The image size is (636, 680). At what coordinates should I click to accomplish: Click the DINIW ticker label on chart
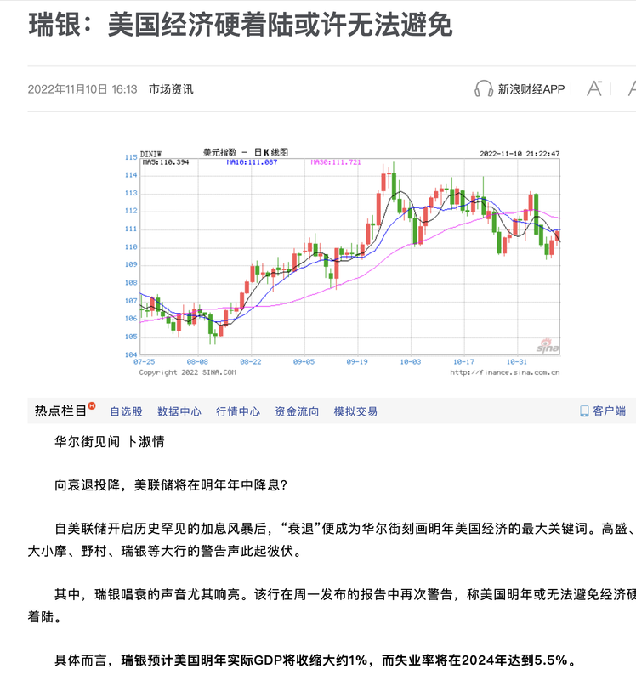click(x=150, y=154)
